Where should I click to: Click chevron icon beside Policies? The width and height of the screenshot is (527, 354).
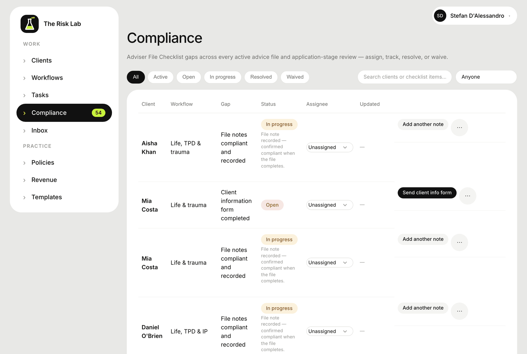point(24,163)
